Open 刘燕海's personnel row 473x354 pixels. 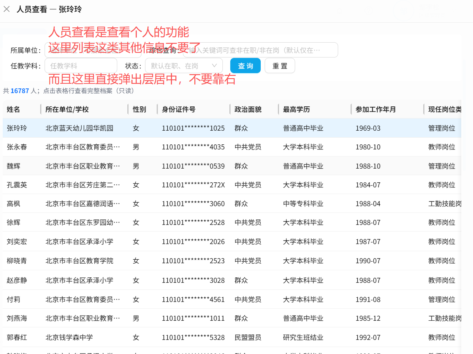tap(17, 318)
